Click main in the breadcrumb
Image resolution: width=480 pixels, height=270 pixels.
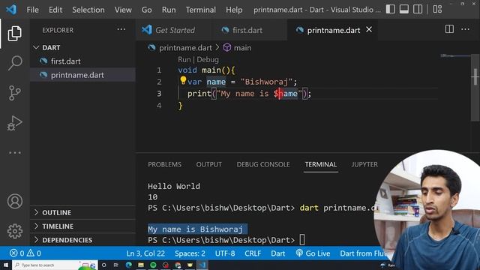click(243, 48)
